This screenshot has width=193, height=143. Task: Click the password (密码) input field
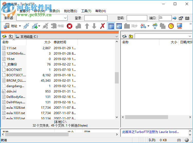click(137, 18)
